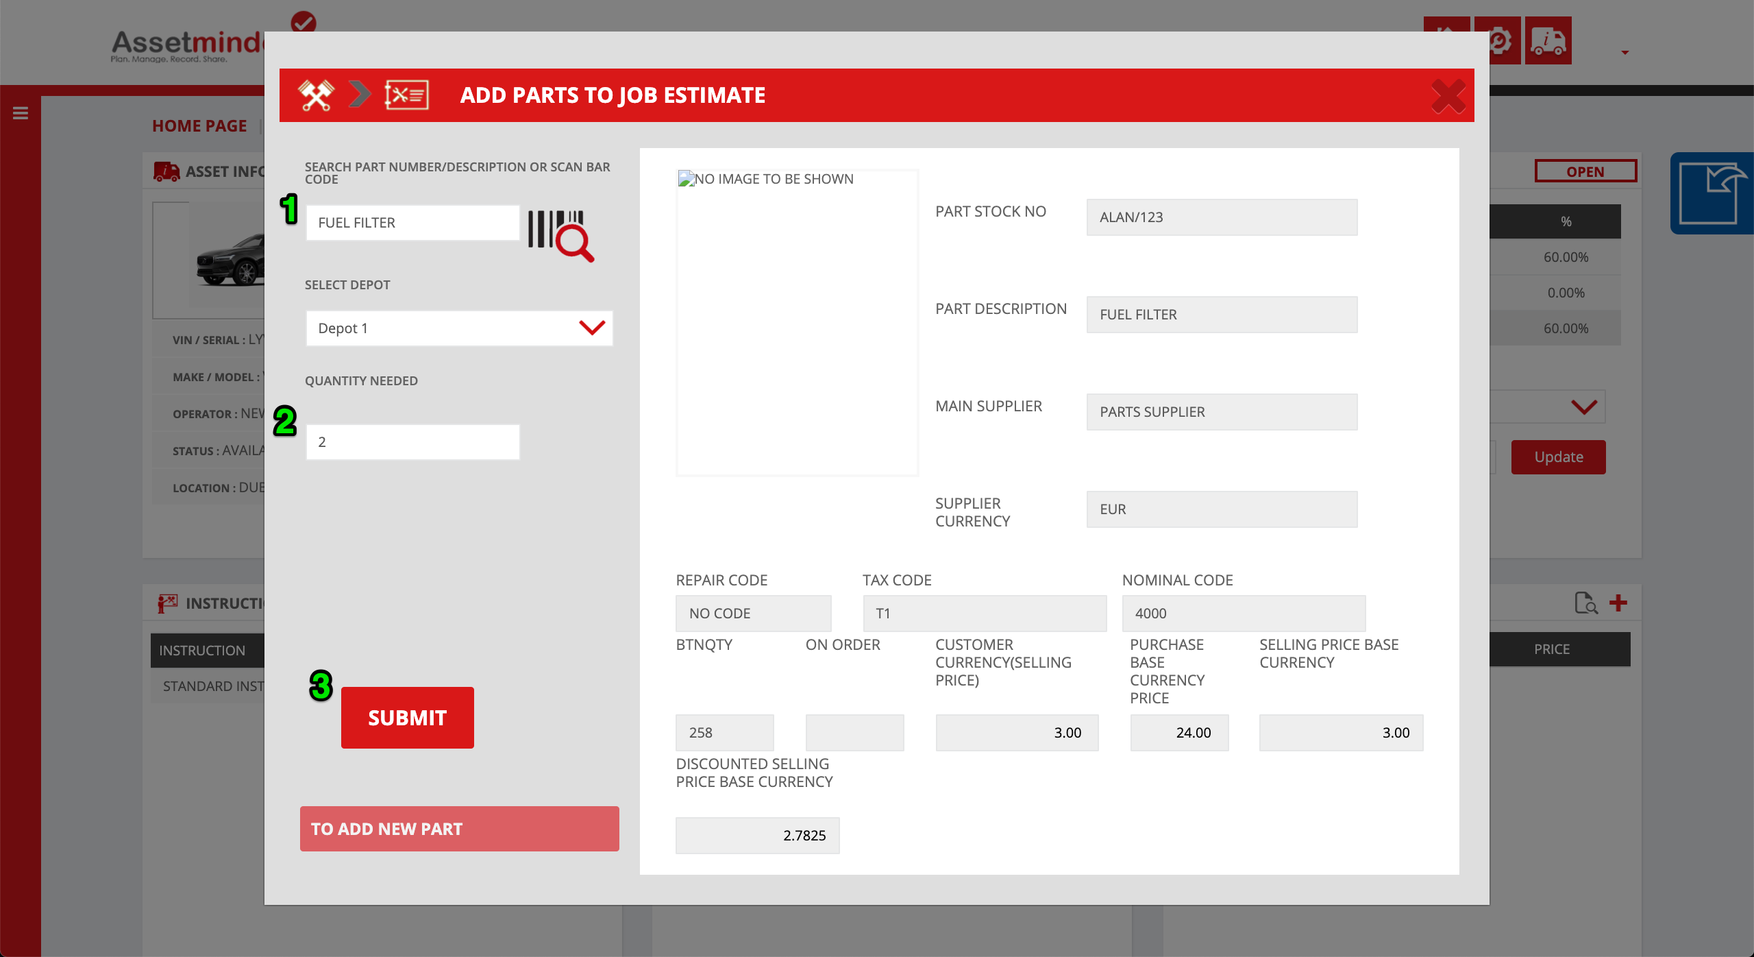Click the Quantity Needed input field
Image resolution: width=1754 pixels, height=957 pixels.
412,442
